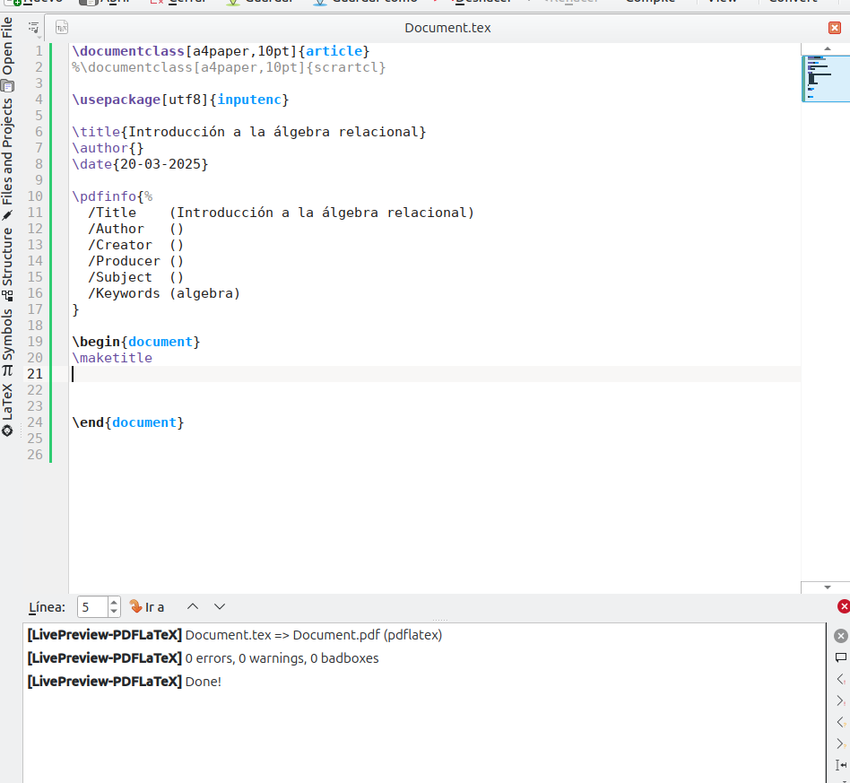Click the /Keywords (algebra) line
850x783 pixels.
click(164, 293)
